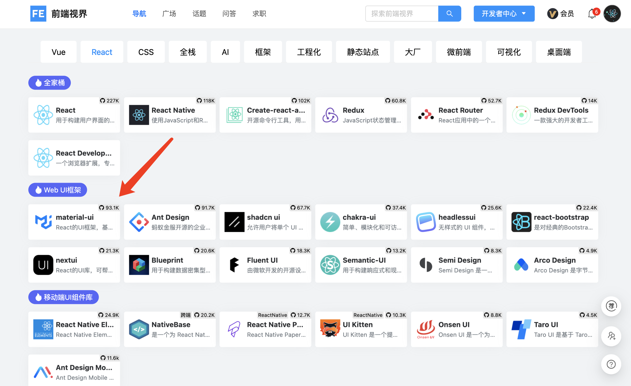Click the floating user feedback icon
Screen dimensions: 631x386
point(611,336)
